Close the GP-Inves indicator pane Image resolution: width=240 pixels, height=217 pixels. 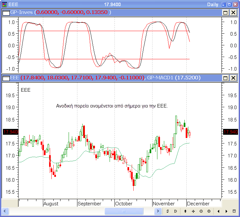click(233, 12)
